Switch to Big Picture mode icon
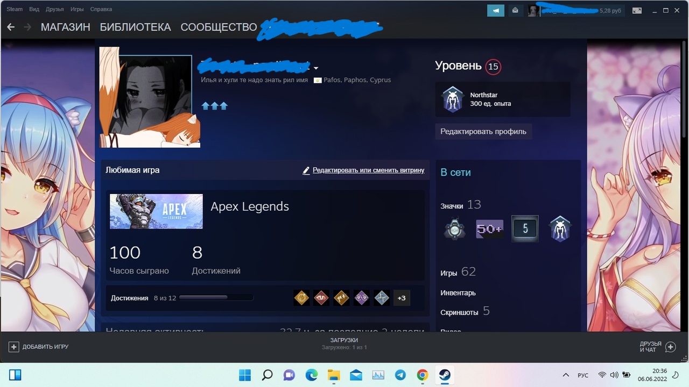Image resolution: width=689 pixels, height=387 pixels. pos(637,10)
